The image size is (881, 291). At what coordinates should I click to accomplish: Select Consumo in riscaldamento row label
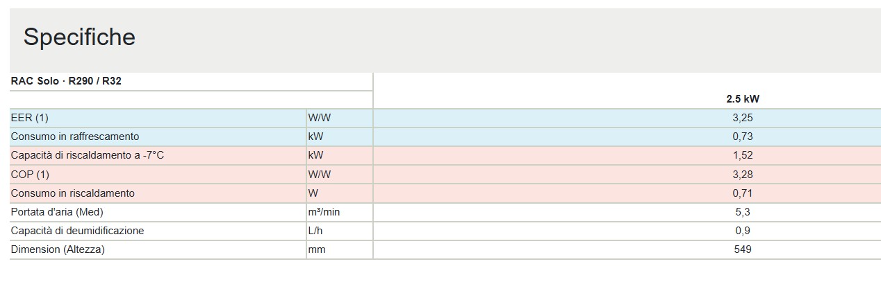73,193
